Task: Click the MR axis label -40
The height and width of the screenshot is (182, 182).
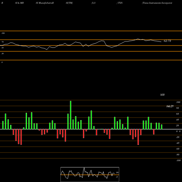Action: (x=178, y=143)
